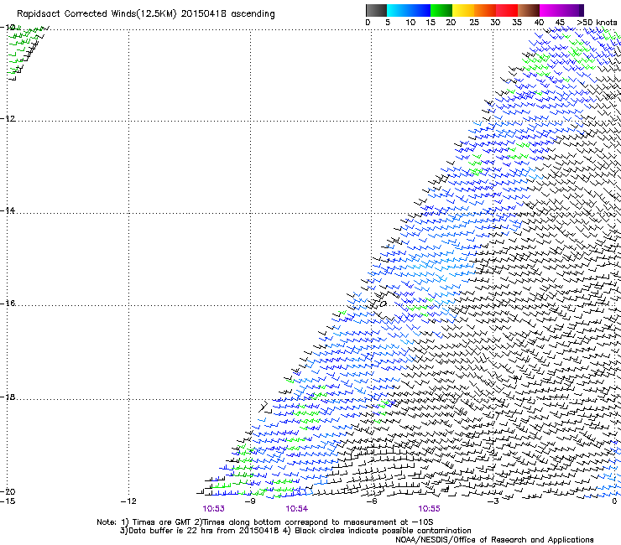Click the red 30-35 knots legend swatch

(x=507, y=10)
